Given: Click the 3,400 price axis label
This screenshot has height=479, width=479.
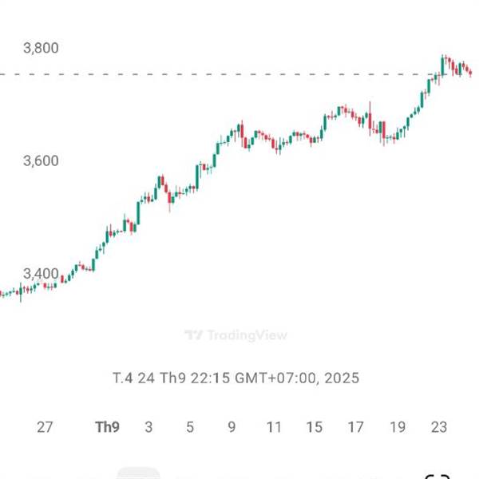Looking at the screenshot, I should click(x=42, y=274).
